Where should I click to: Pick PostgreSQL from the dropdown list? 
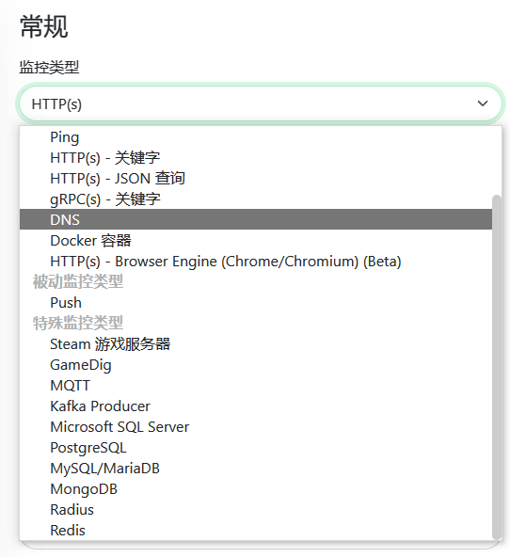click(x=256, y=448)
